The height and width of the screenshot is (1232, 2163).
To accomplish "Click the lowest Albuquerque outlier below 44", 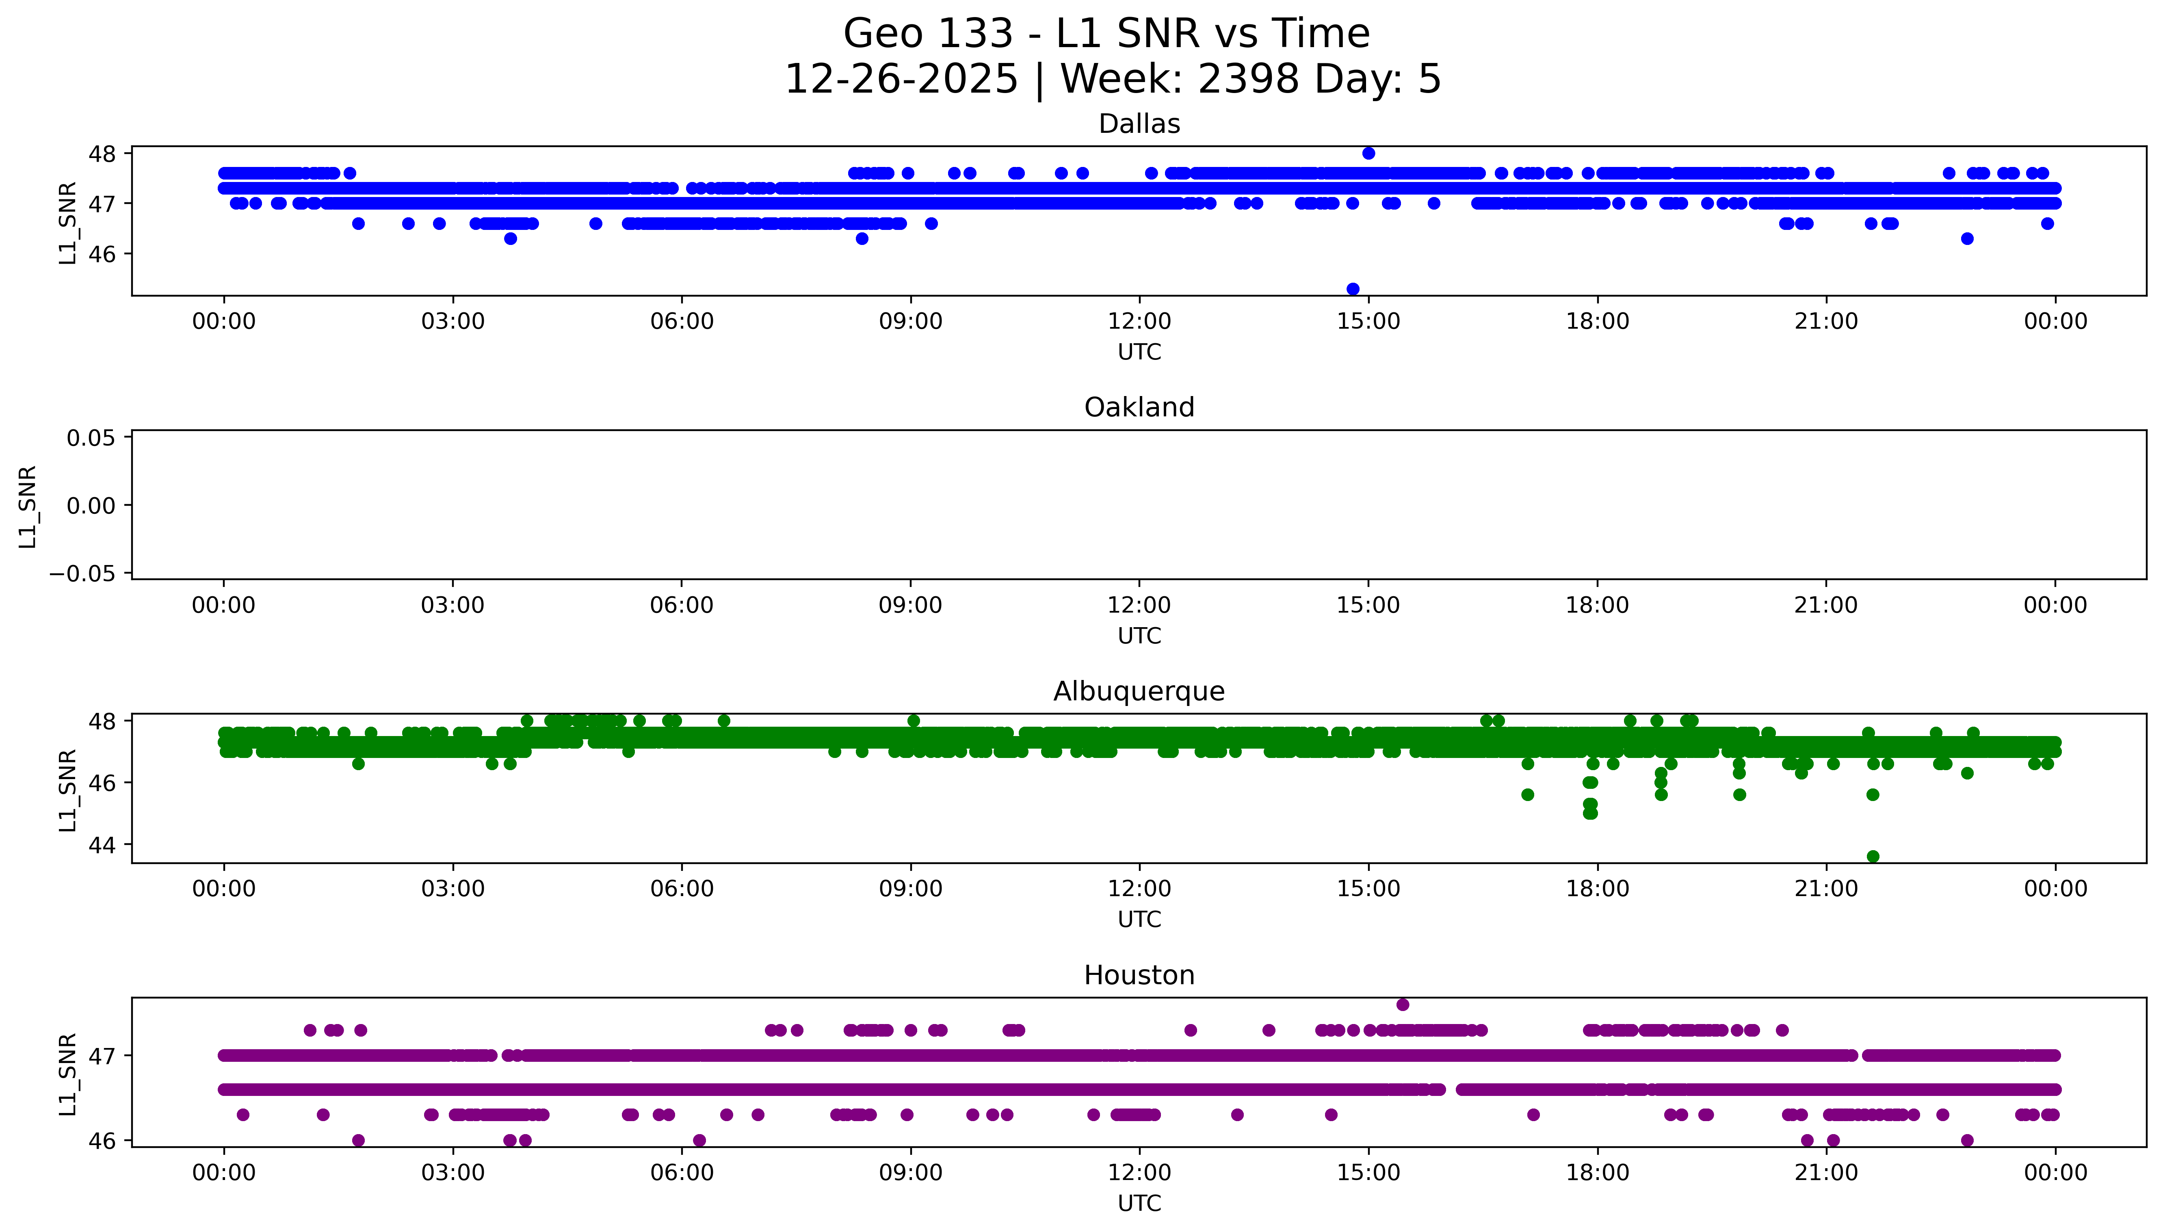I will pos(1873,856).
